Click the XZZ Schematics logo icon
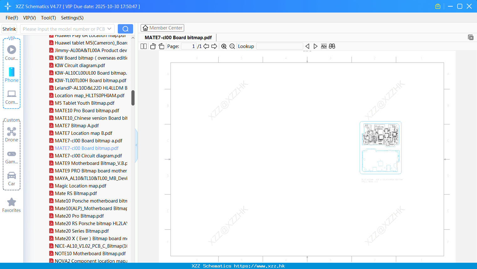 [8, 6]
